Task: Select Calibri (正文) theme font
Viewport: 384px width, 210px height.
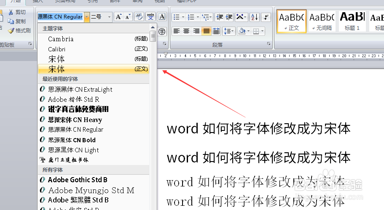Action: pos(94,49)
